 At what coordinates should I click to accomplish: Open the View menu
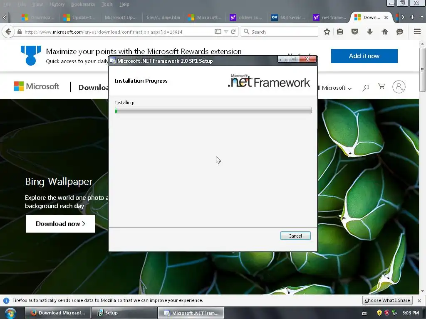point(37,4)
